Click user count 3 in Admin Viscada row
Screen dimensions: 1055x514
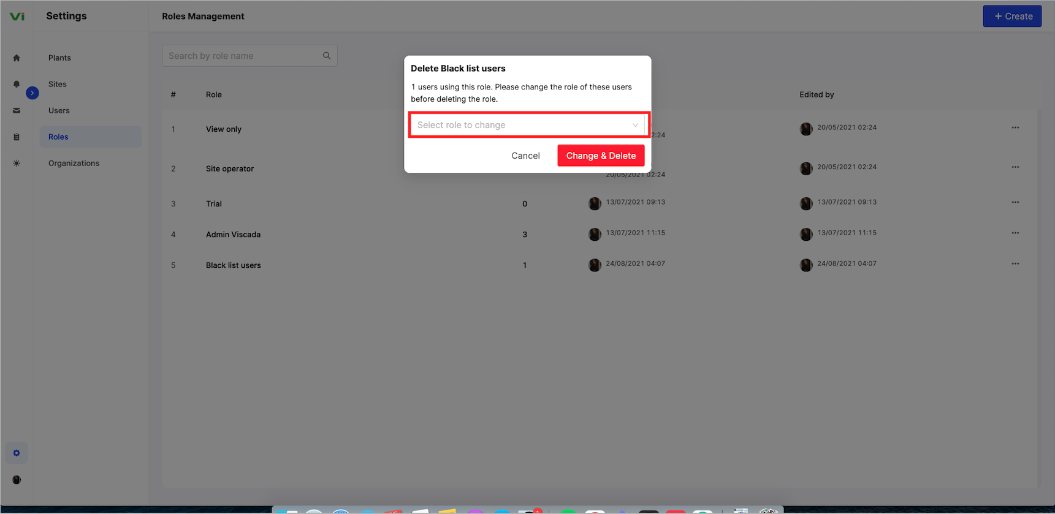pyautogui.click(x=525, y=235)
